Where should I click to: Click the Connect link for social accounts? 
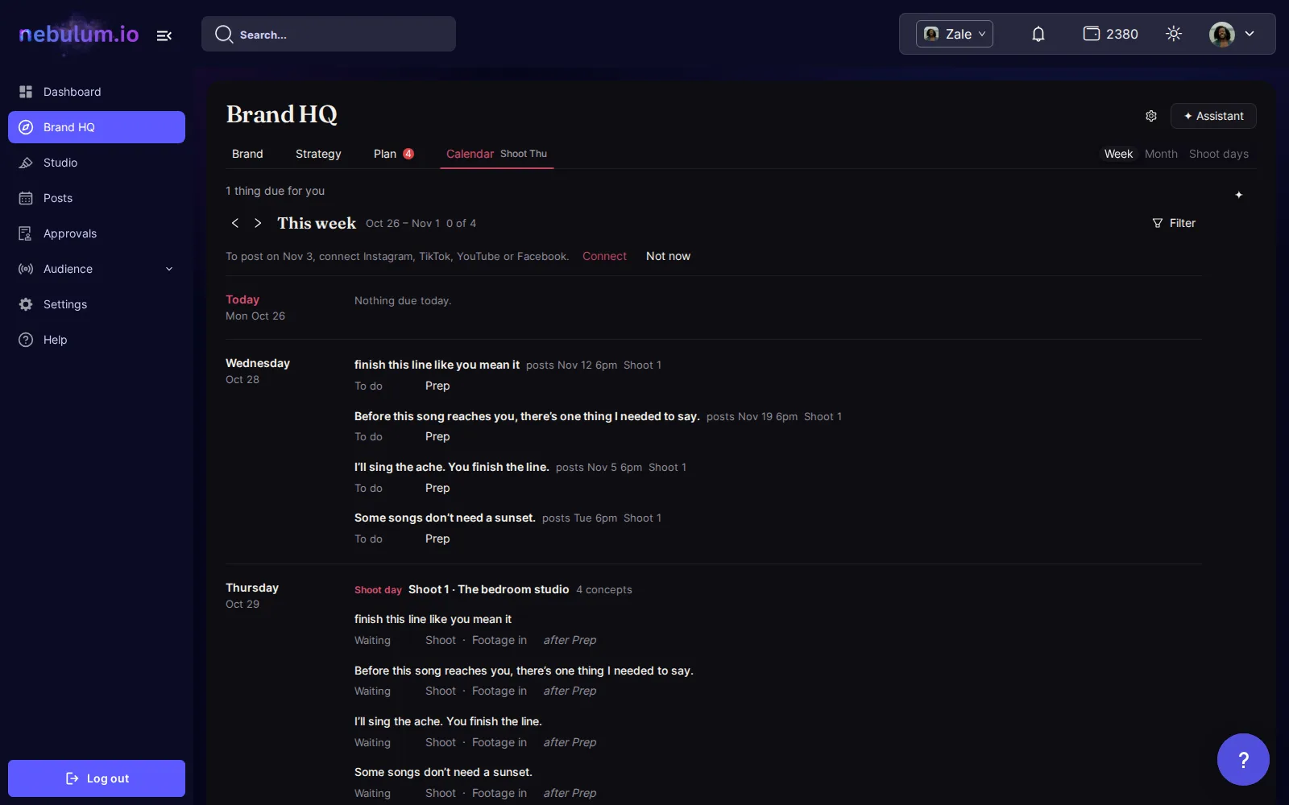pyautogui.click(x=604, y=256)
